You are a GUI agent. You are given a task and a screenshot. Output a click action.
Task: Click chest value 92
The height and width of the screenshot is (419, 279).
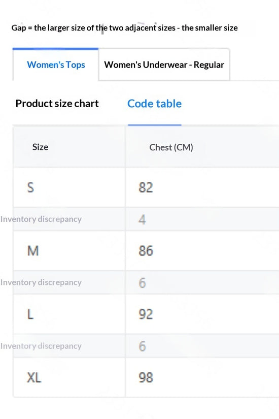point(146,314)
